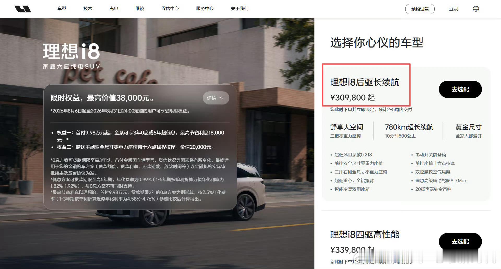
Task: Select the 眼镜 navigation item
Action: [x=140, y=9]
